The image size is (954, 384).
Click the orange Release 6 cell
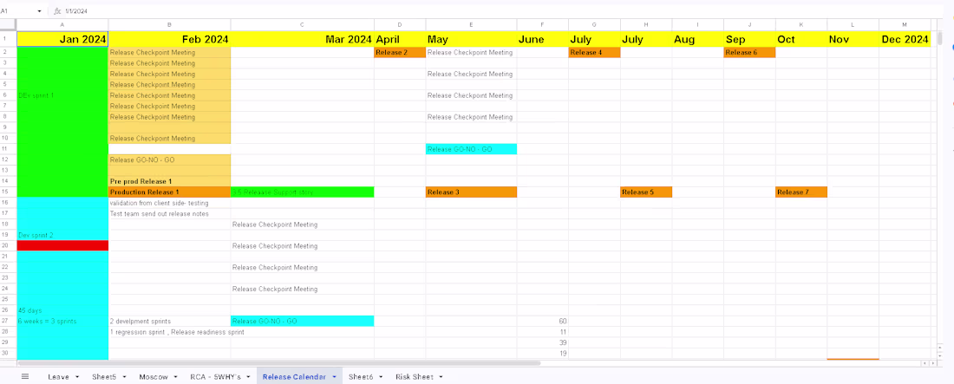[749, 52]
